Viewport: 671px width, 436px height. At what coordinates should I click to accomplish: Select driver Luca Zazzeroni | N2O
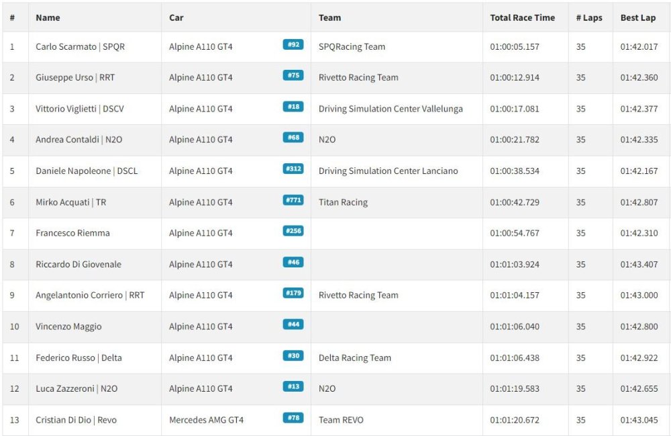[76, 388]
